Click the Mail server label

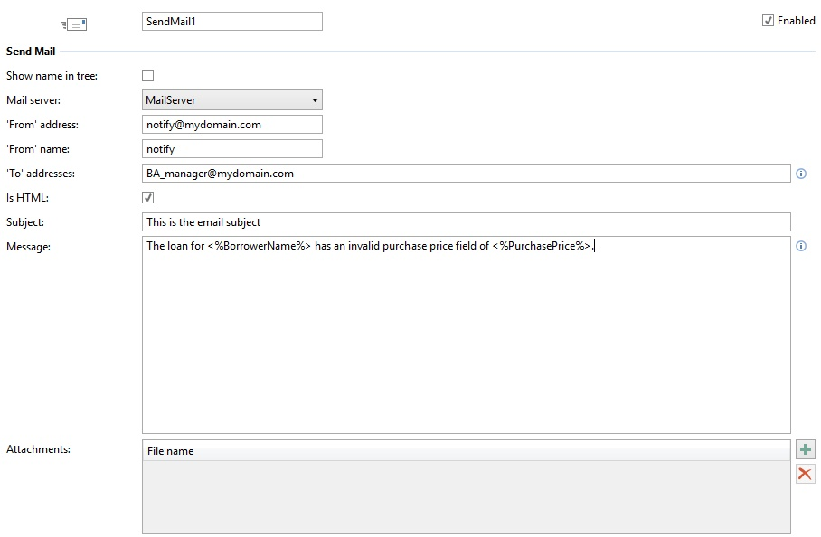(33, 100)
